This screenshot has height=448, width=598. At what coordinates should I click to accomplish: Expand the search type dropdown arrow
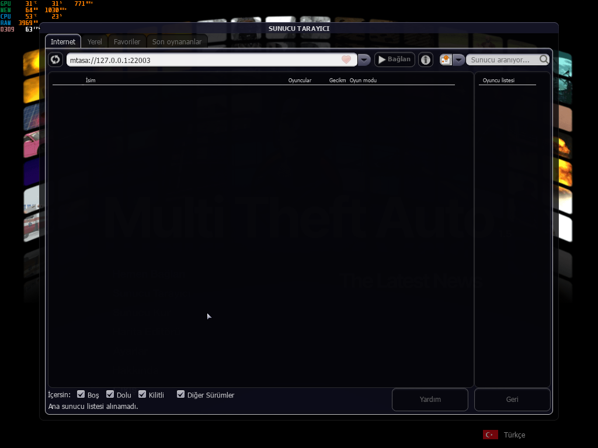[x=458, y=60]
